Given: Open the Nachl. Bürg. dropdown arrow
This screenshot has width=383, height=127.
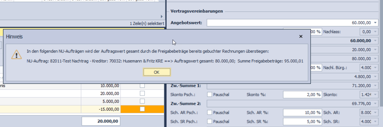Looking at the screenshot, I should [x=375, y=68].
